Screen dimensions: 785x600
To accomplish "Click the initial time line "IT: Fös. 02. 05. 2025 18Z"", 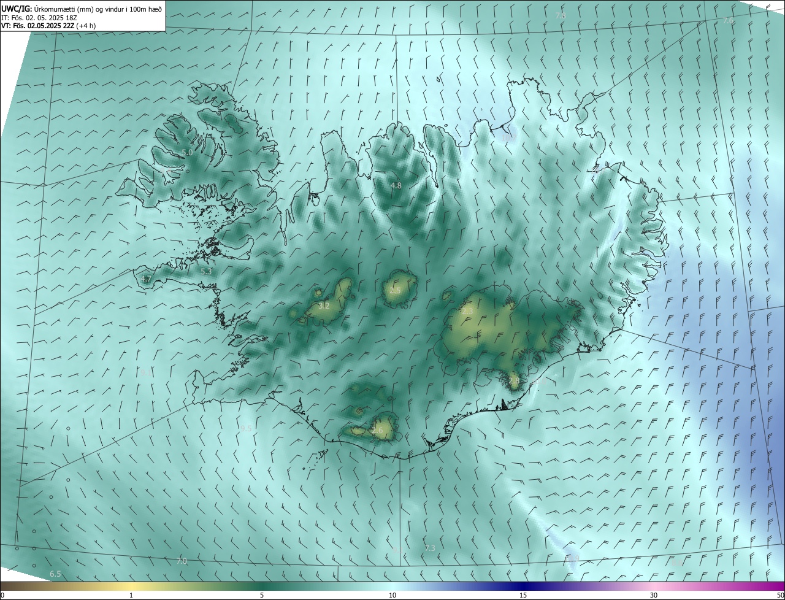I will 39,18.
